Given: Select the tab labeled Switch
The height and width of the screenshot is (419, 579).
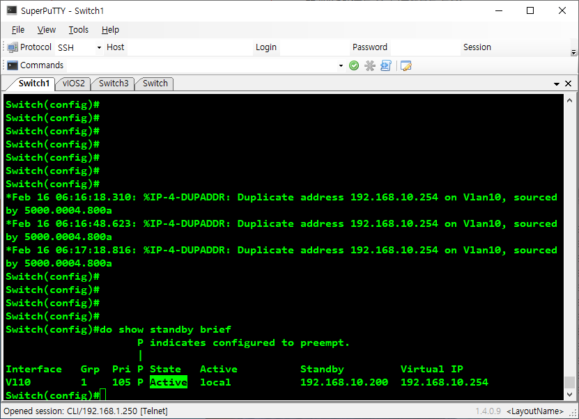Looking at the screenshot, I should pyautogui.click(x=155, y=84).
